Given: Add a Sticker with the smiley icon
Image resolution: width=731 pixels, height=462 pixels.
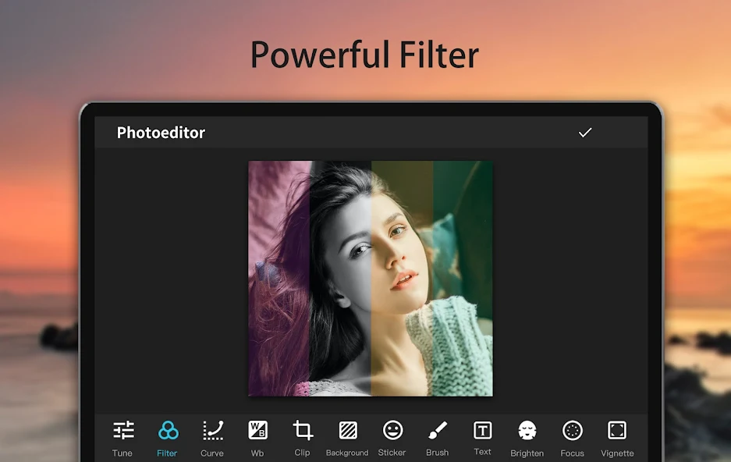Looking at the screenshot, I should pyautogui.click(x=392, y=430).
